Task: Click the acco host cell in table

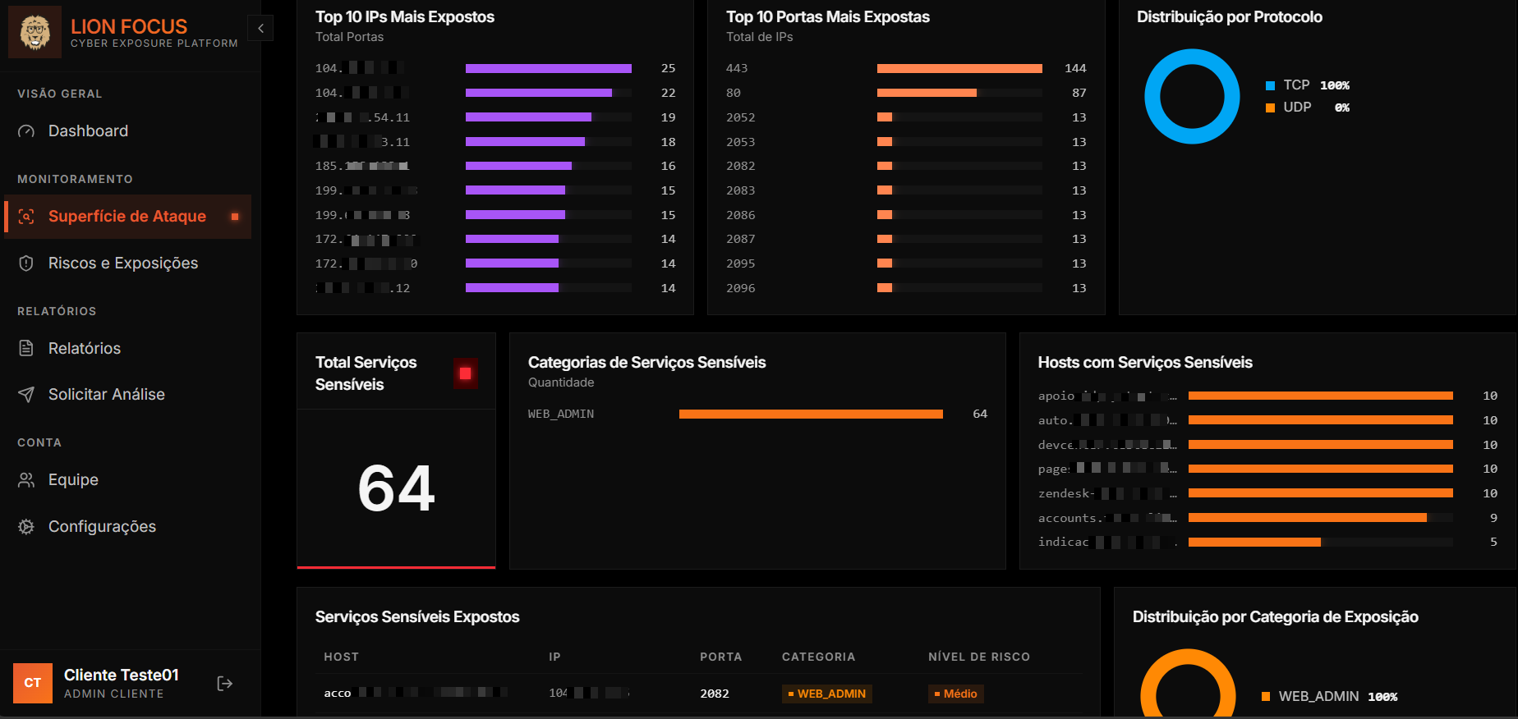Action: (x=416, y=694)
